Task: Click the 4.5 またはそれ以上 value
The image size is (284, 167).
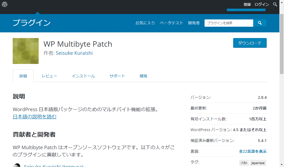Action: click(250, 130)
